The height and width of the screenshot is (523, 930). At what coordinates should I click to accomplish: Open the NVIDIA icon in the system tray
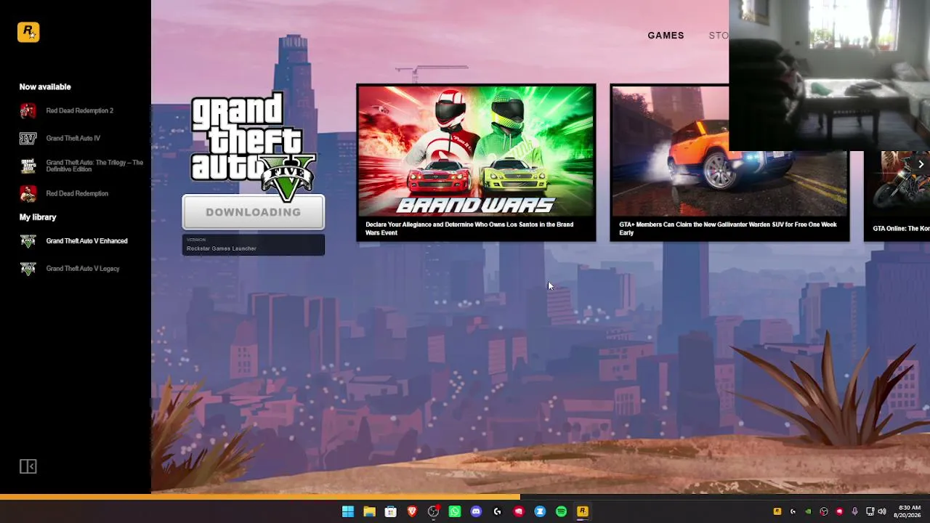[808, 511]
